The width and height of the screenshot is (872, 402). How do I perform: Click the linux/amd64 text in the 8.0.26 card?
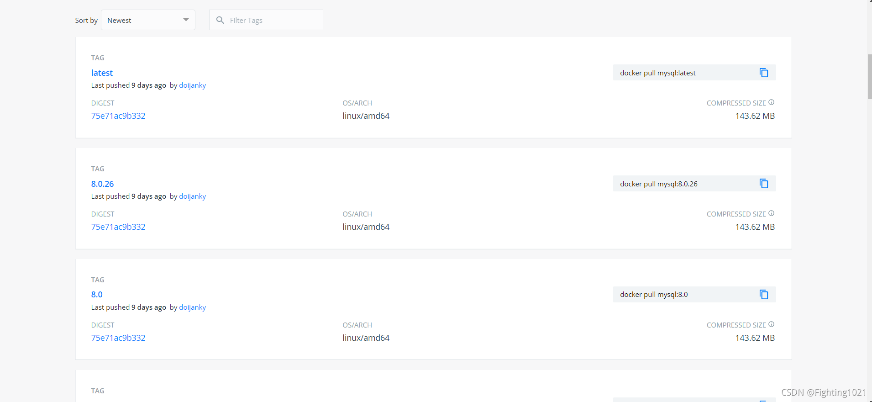tap(366, 227)
